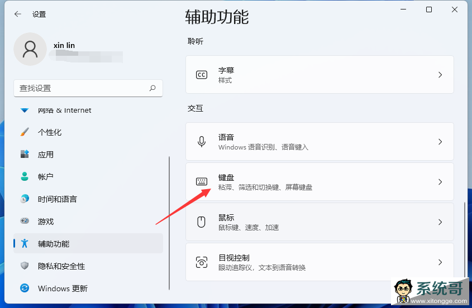
Task: Open 时间和语言 in the sidebar
Action: tap(88, 199)
